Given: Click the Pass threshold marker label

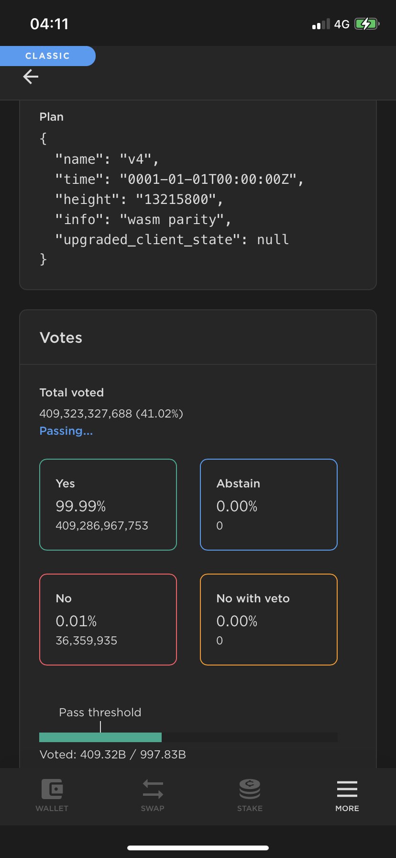Looking at the screenshot, I should [x=100, y=712].
